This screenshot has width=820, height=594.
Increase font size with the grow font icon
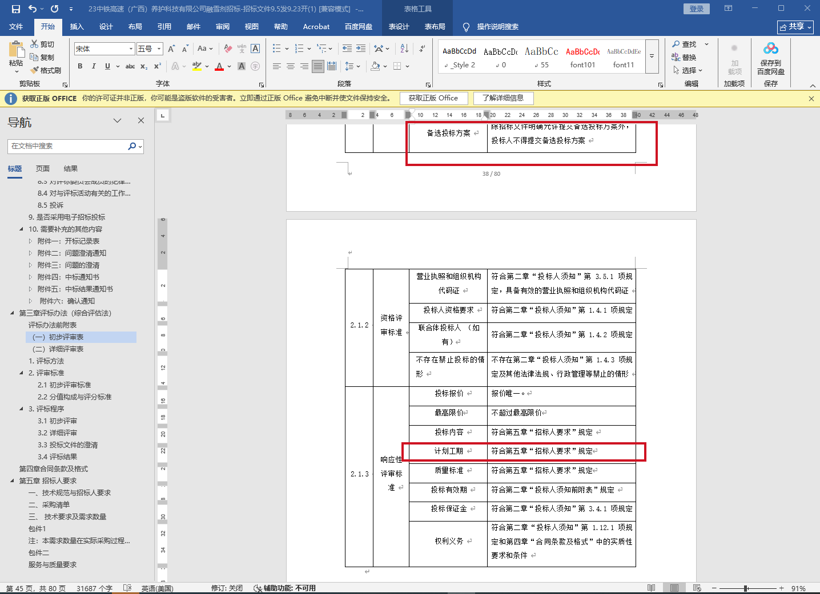[x=171, y=49]
